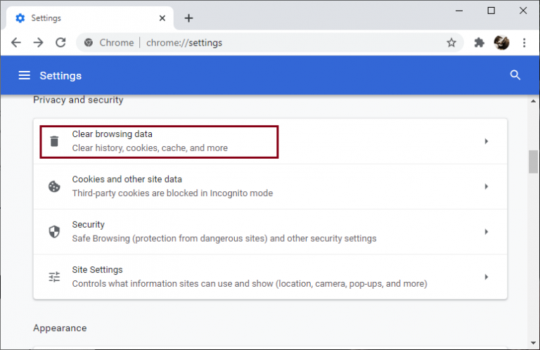Click the forward navigation arrow

pos(38,43)
